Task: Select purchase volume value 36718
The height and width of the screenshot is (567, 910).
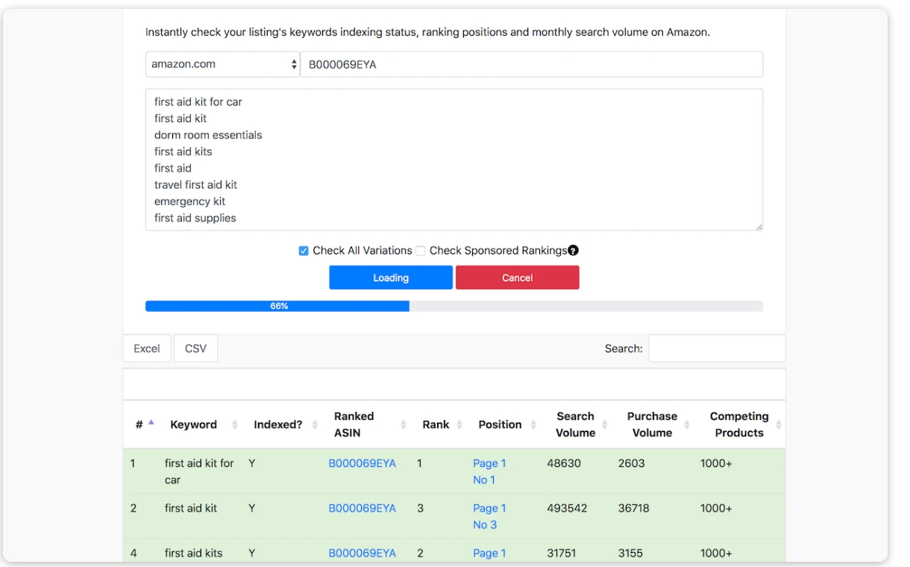Action: click(x=634, y=508)
